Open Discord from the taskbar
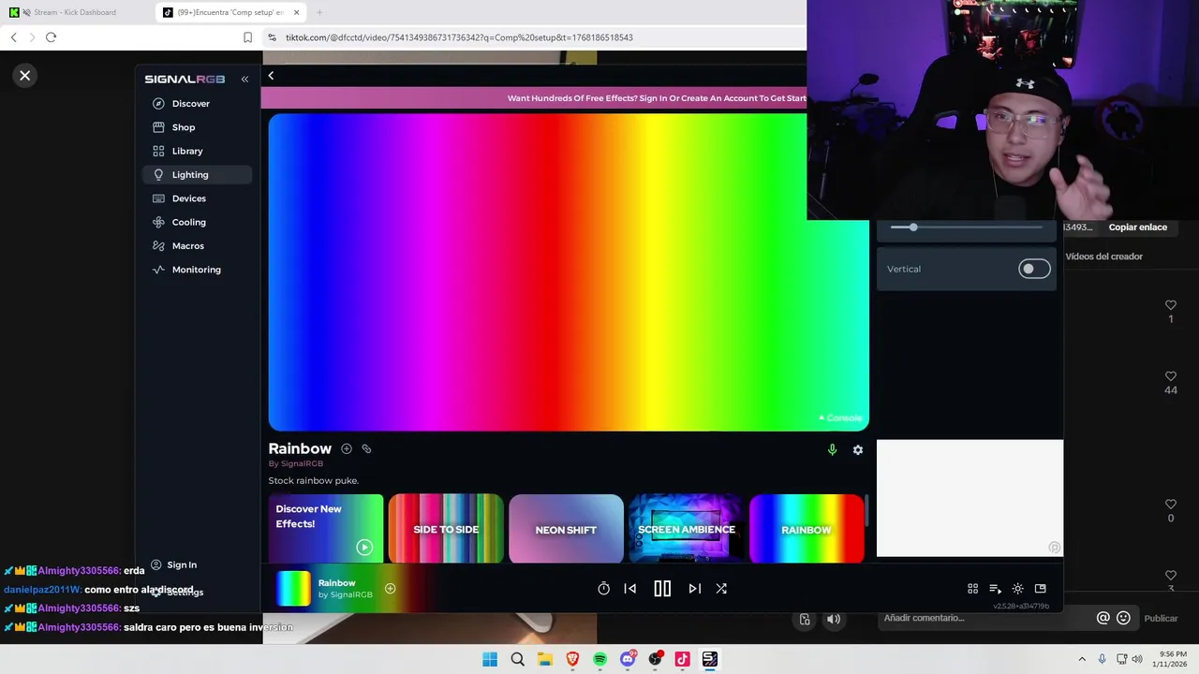 click(x=628, y=659)
